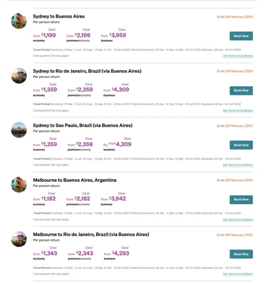
Task: Open Terms & Conditions for Melbourne to Rio deal
Action: pos(237,274)
